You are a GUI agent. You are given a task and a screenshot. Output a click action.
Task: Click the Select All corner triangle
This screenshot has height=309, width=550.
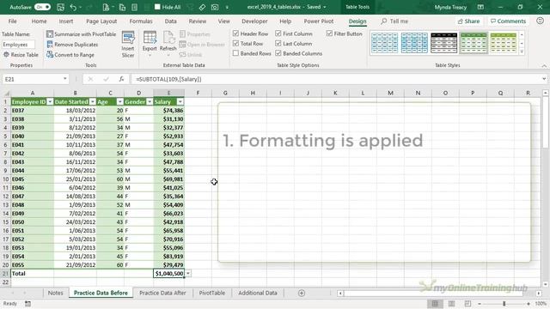click(6, 94)
